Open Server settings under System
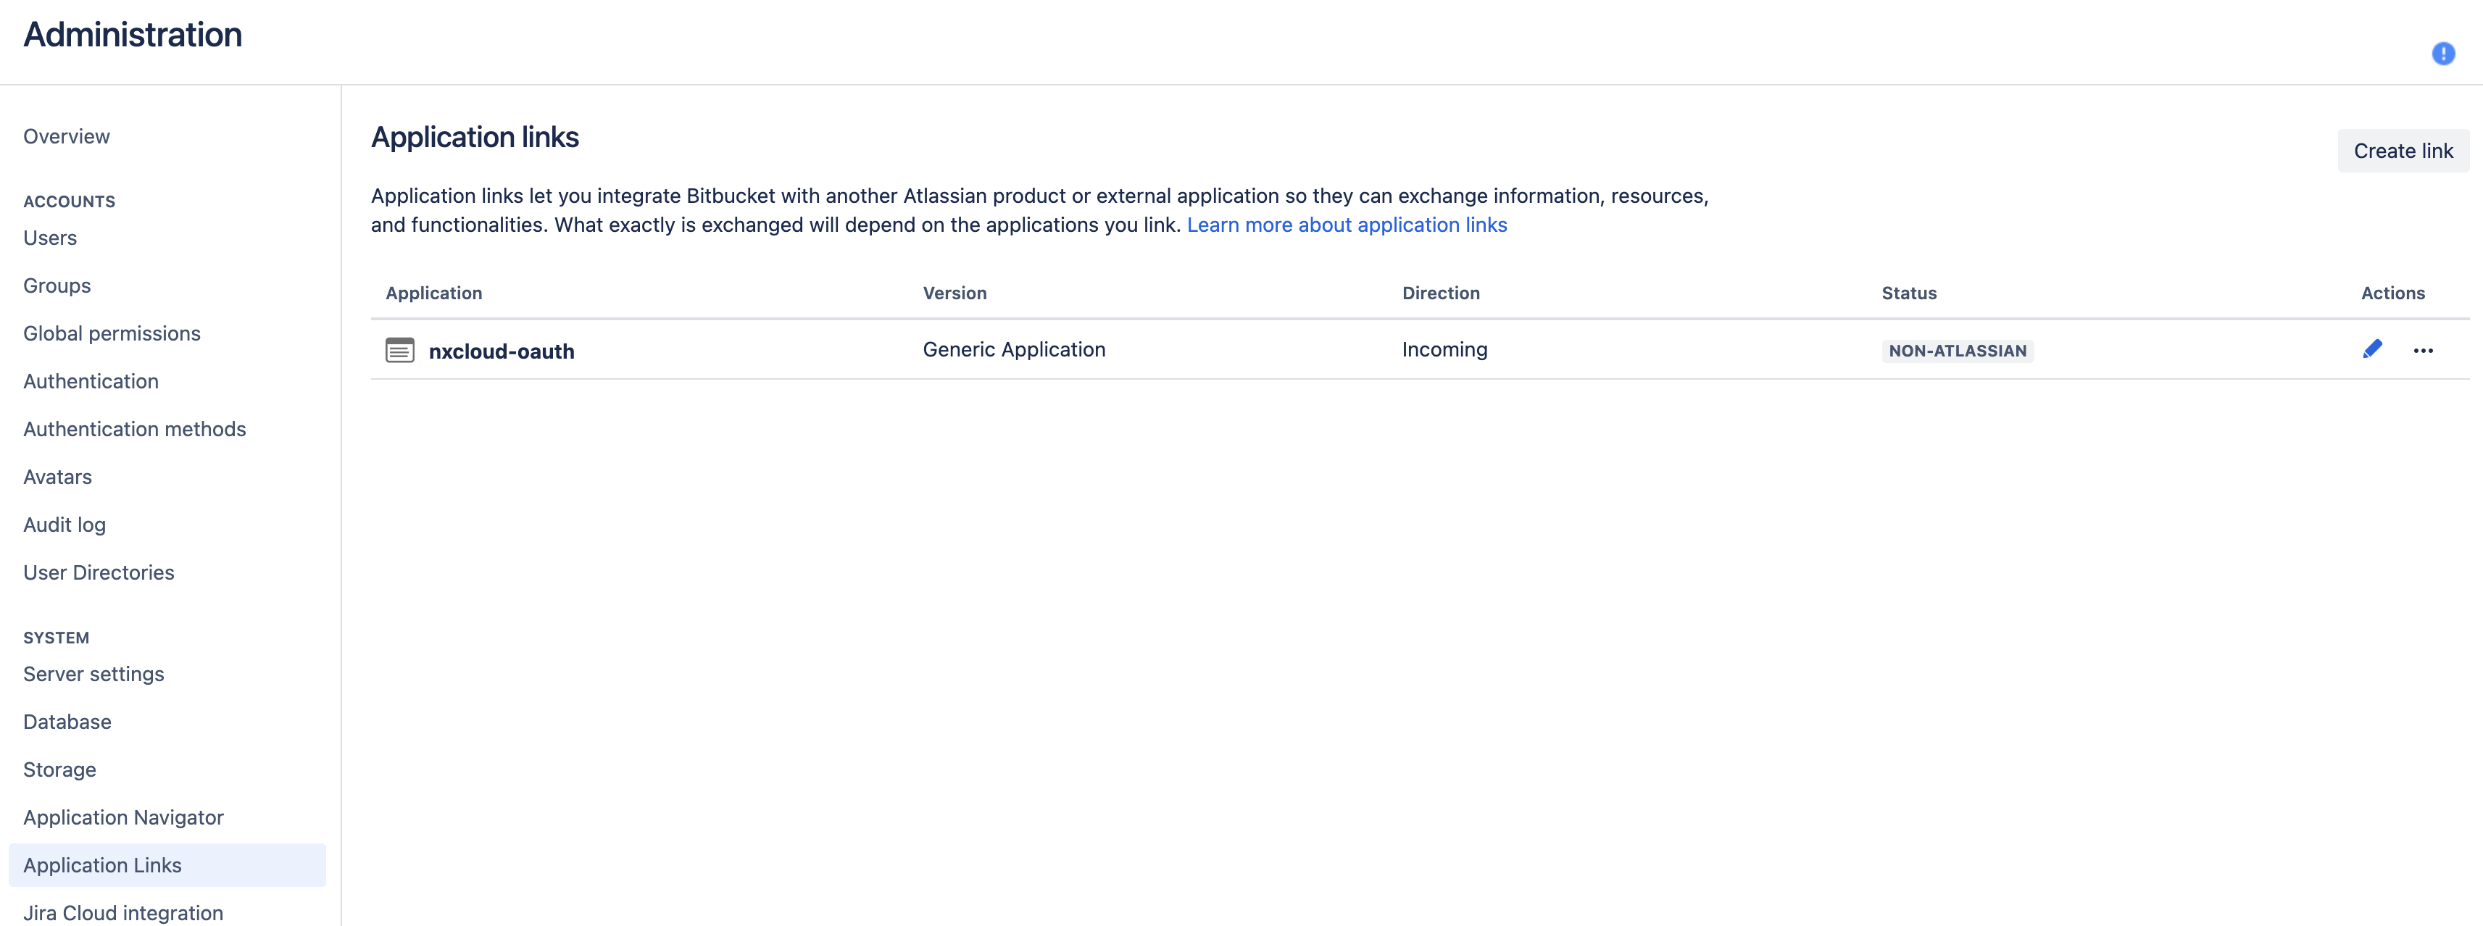Viewport: 2483px width, 926px height. click(93, 675)
